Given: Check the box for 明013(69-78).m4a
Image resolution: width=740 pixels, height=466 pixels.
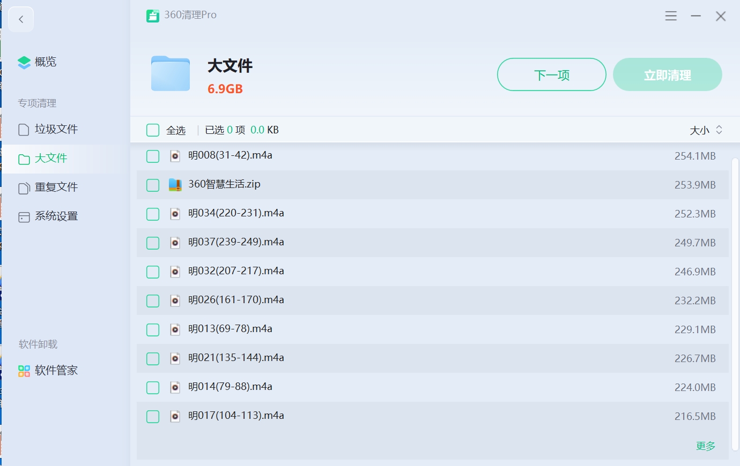Looking at the screenshot, I should pos(153,330).
